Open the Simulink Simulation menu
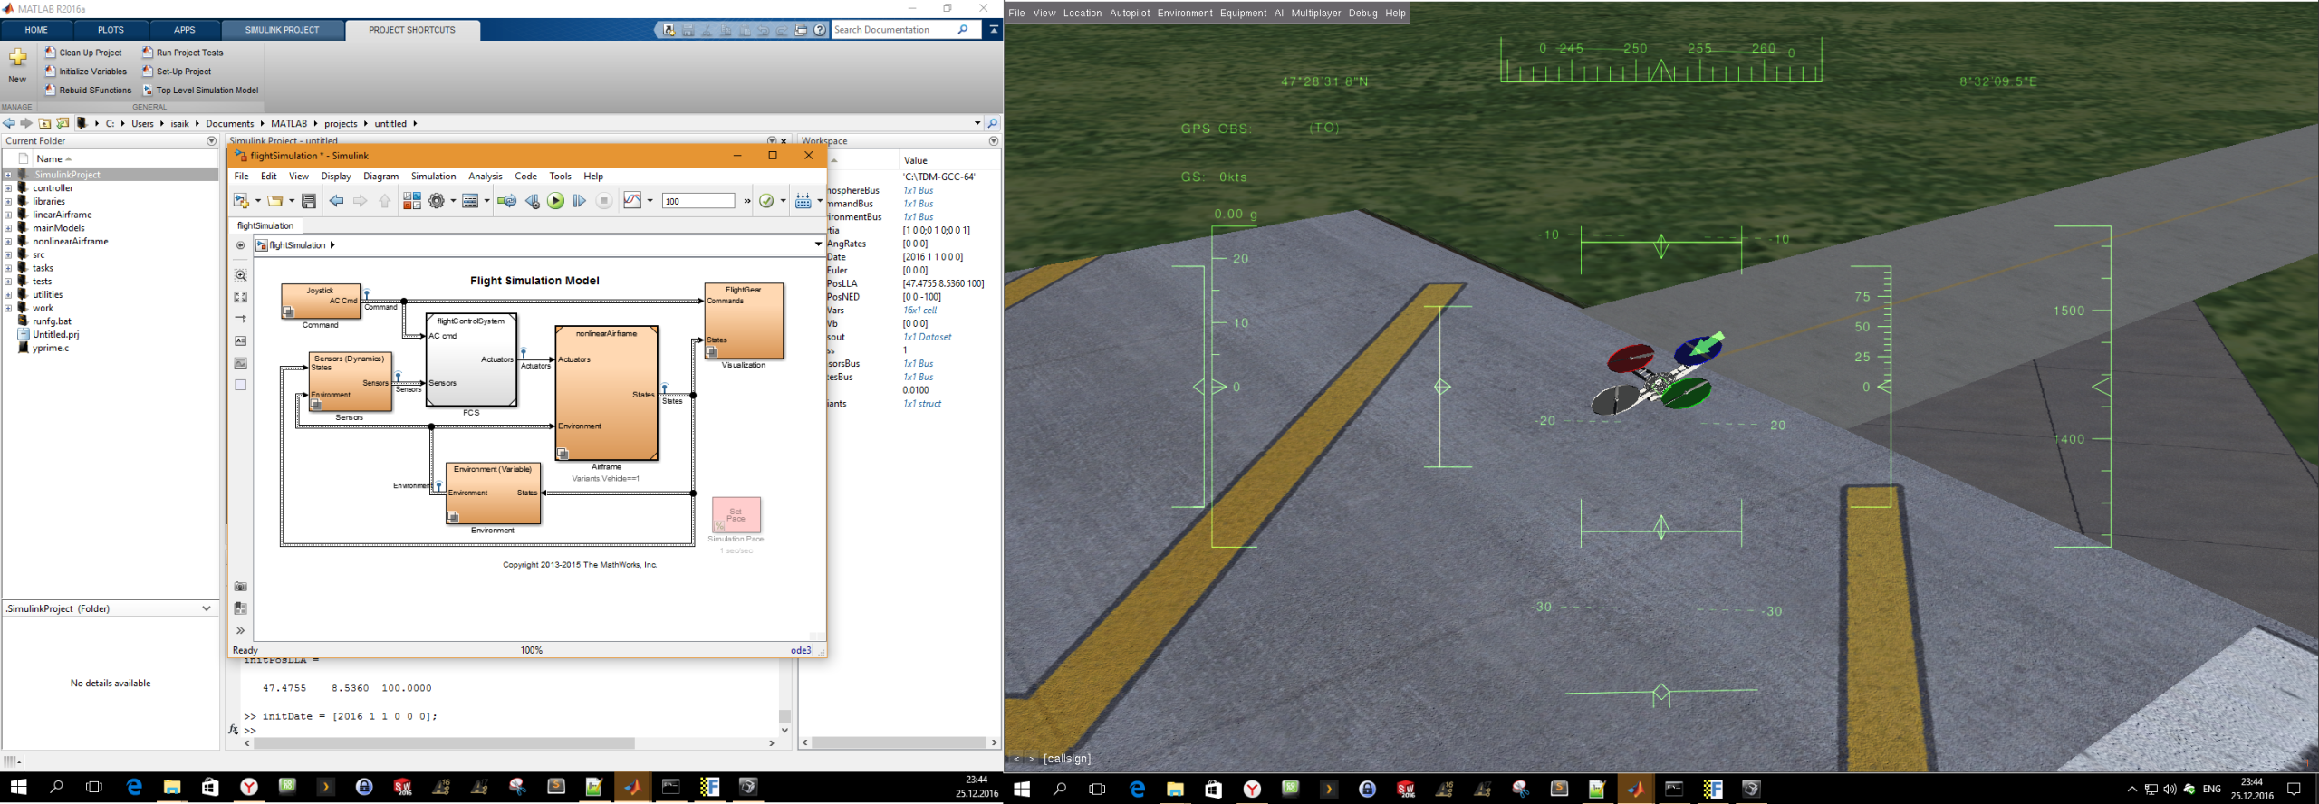The height and width of the screenshot is (804, 2319). click(433, 177)
